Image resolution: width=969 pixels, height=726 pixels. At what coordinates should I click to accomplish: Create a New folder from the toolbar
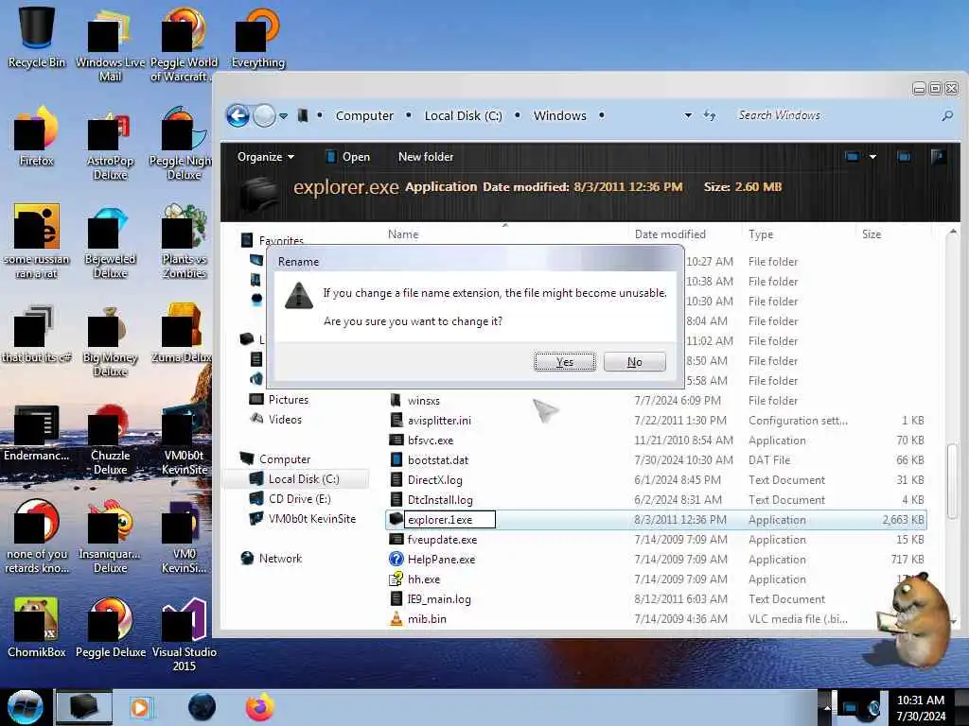(426, 157)
